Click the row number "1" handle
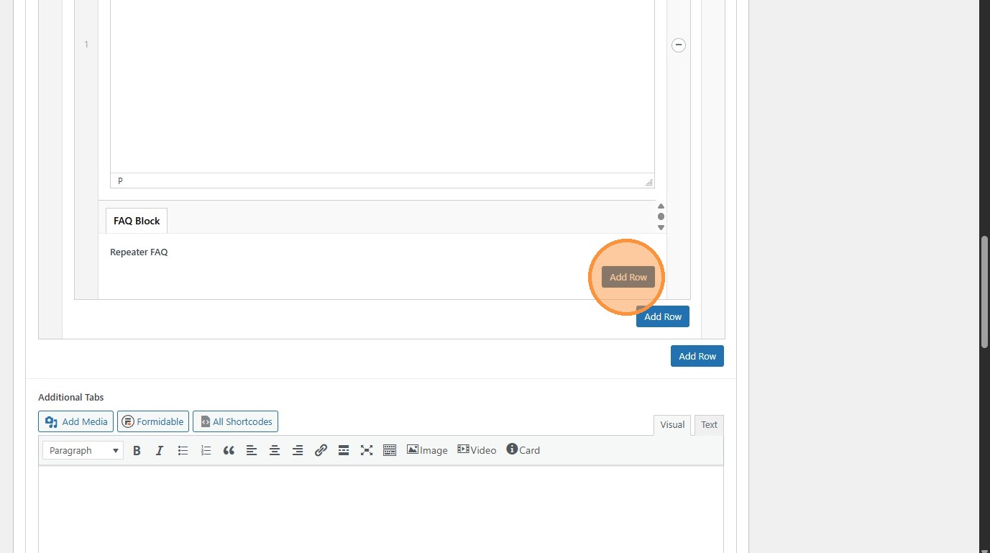Image resolution: width=990 pixels, height=553 pixels. click(x=86, y=45)
